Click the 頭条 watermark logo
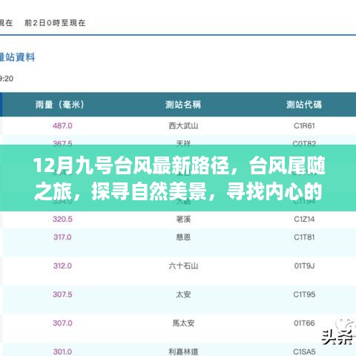Viewport: 356px width, 356px height. (x=339, y=332)
